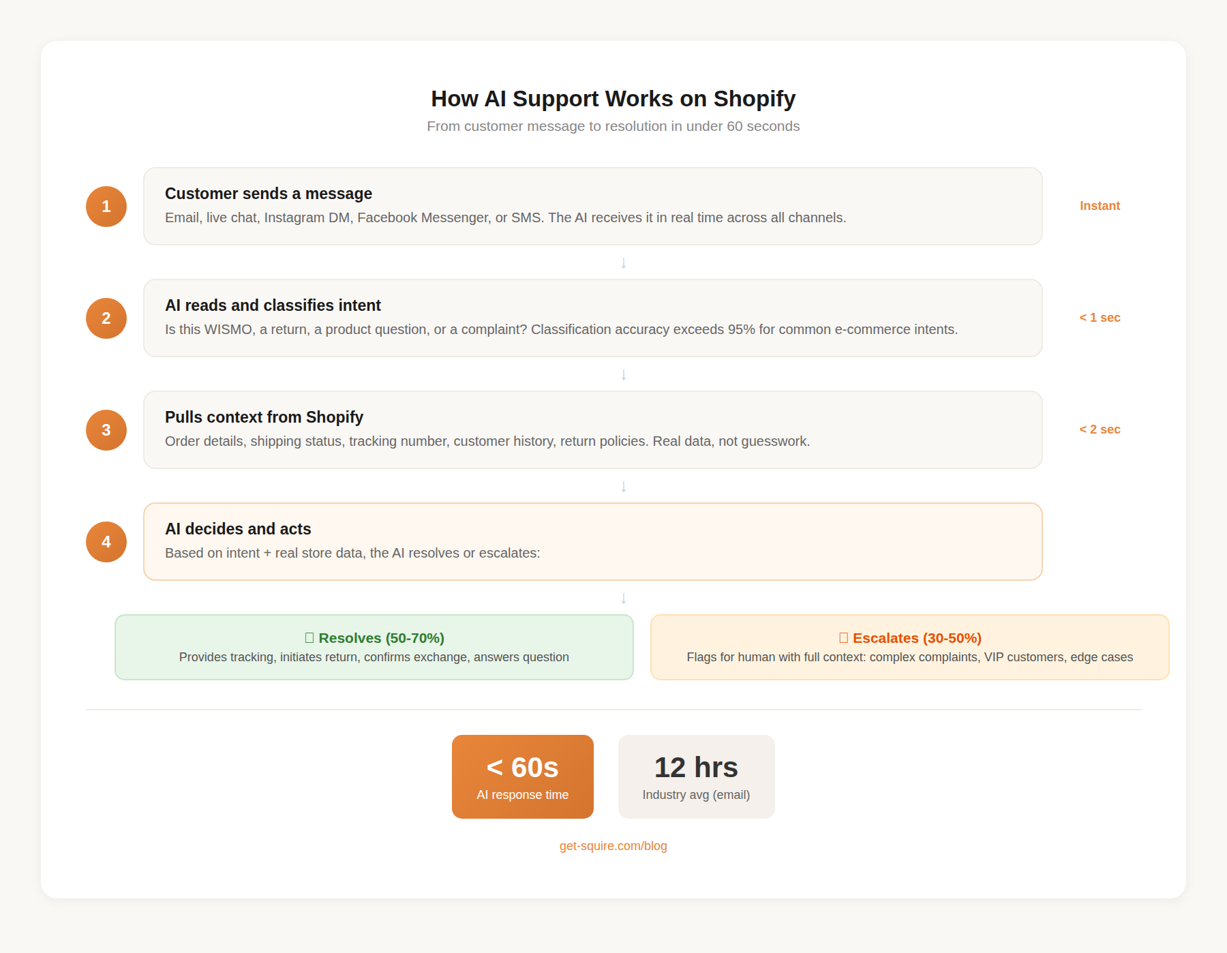Click the 'AI reads and classifies intent' card

tap(592, 318)
